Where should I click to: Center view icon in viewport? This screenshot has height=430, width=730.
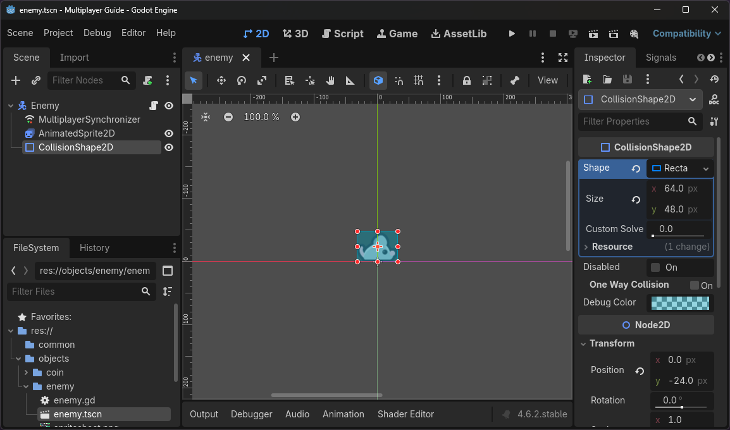pos(206,117)
